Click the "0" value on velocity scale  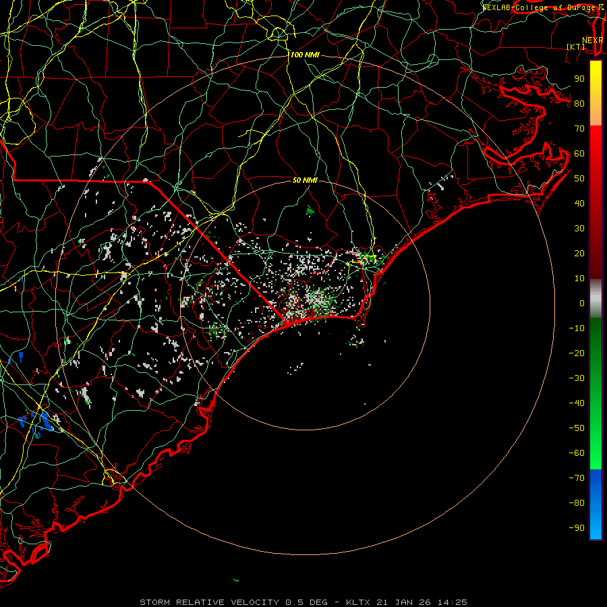tap(582, 303)
